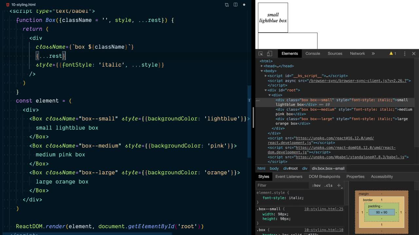Click the HTML file icon on the 10-styling.html tab
This screenshot has height=235, width=419.
tap(8, 5)
